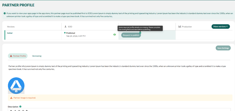The height and width of the screenshot is (111, 235).
Task: Click the green Published status dot
Action: pyautogui.click(x=65, y=33)
